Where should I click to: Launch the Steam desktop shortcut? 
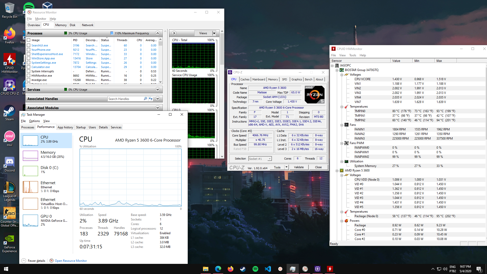click(9, 113)
